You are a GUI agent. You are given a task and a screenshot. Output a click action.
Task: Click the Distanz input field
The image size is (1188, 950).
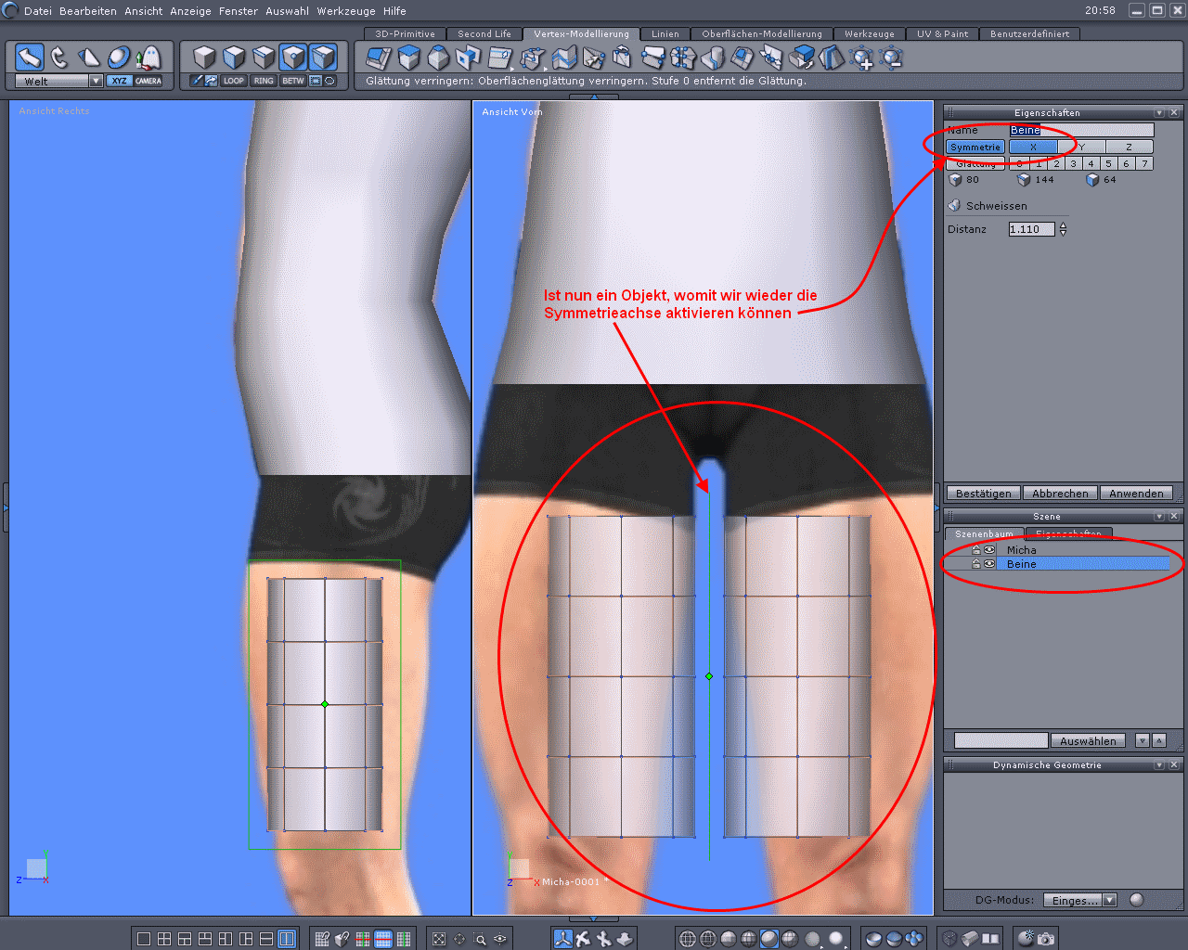[1032, 229]
